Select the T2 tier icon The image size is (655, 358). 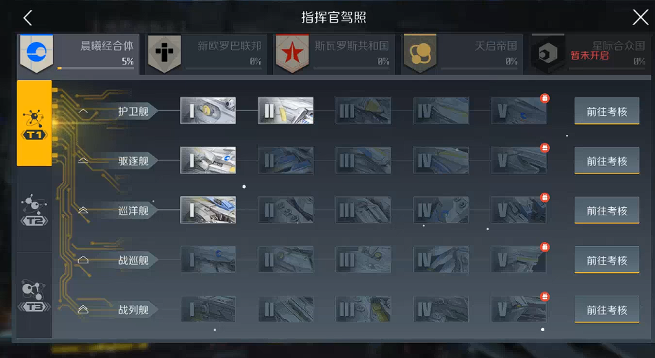pyautogui.click(x=34, y=210)
